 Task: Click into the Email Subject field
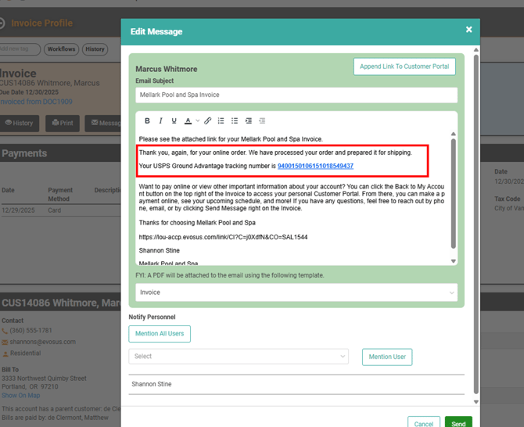point(296,95)
